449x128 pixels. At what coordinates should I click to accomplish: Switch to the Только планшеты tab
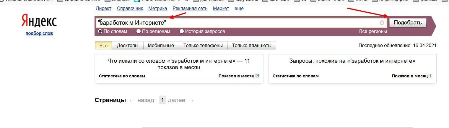[252, 46]
